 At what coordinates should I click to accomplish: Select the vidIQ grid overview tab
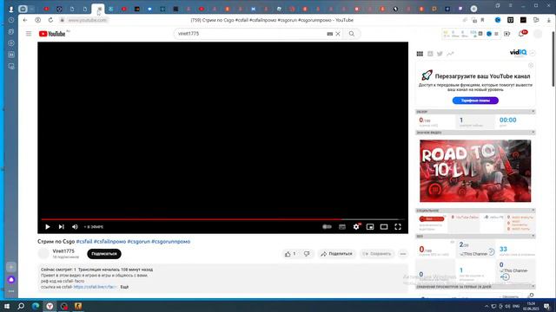tap(420, 54)
